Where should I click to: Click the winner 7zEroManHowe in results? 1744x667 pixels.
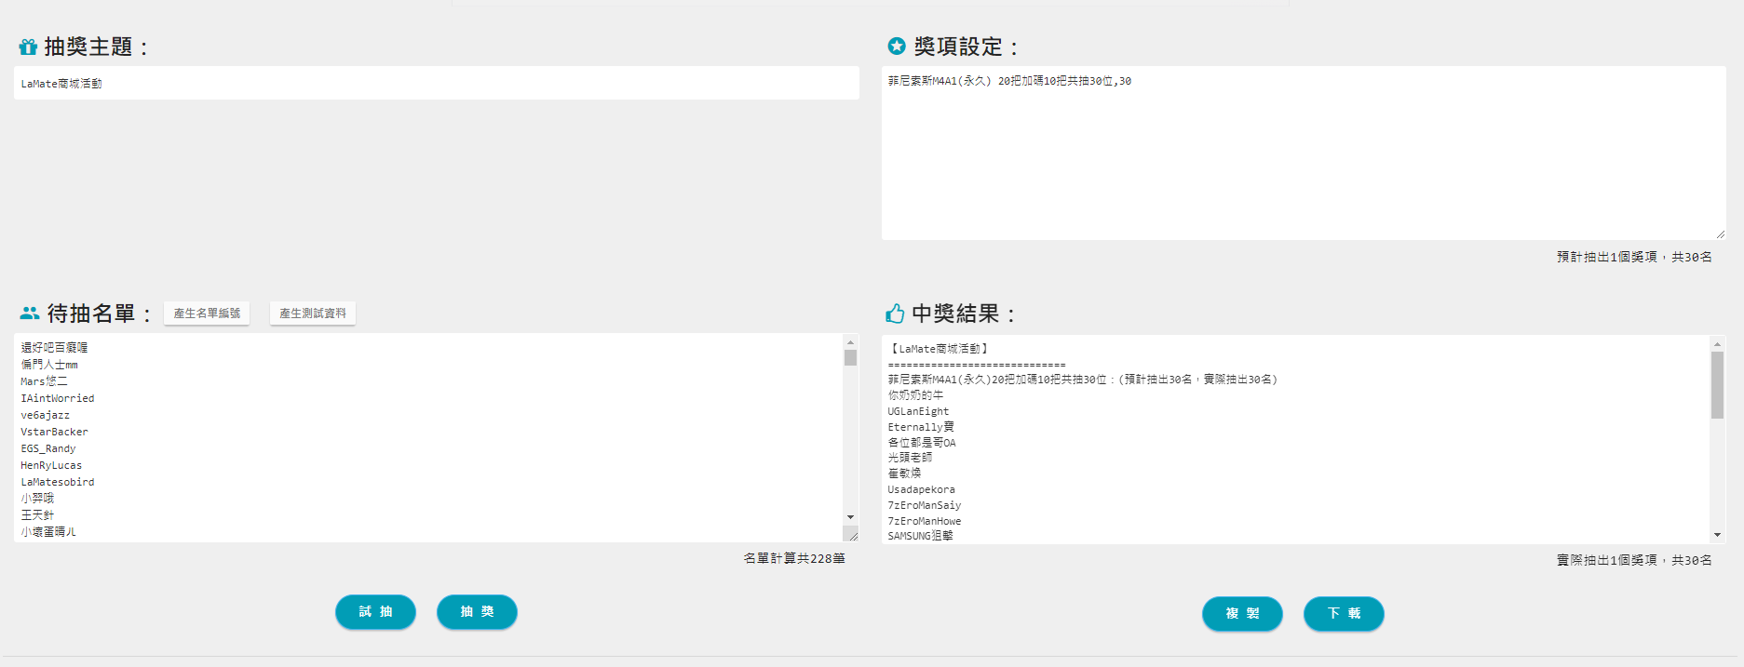(924, 521)
